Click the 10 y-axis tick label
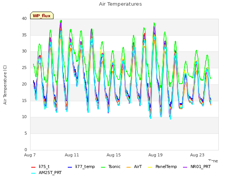241x180 pixels. point(24,117)
